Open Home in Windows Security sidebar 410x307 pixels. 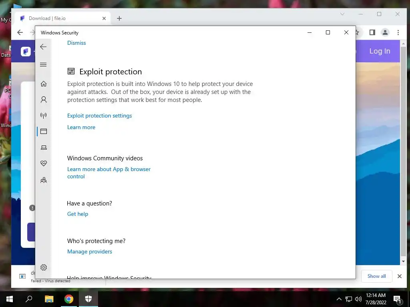(x=44, y=84)
